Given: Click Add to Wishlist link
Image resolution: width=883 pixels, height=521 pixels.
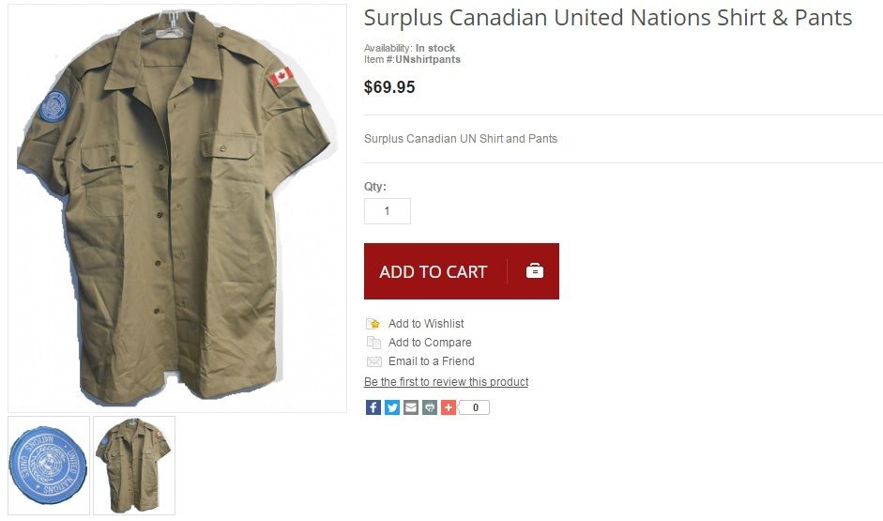Looking at the screenshot, I should pyautogui.click(x=426, y=324).
